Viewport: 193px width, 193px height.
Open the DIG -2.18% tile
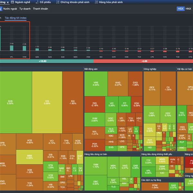95,104
